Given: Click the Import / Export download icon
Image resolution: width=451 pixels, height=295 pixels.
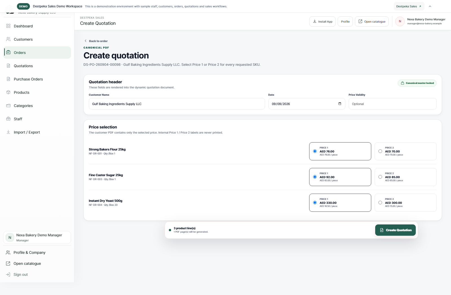Looking at the screenshot, I should tap(8, 132).
